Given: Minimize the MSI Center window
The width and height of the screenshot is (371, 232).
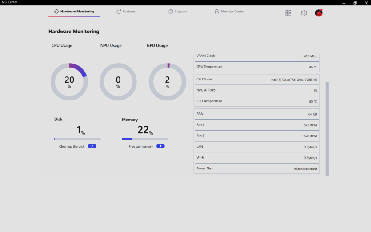Looking at the screenshot, I should (343, 3).
